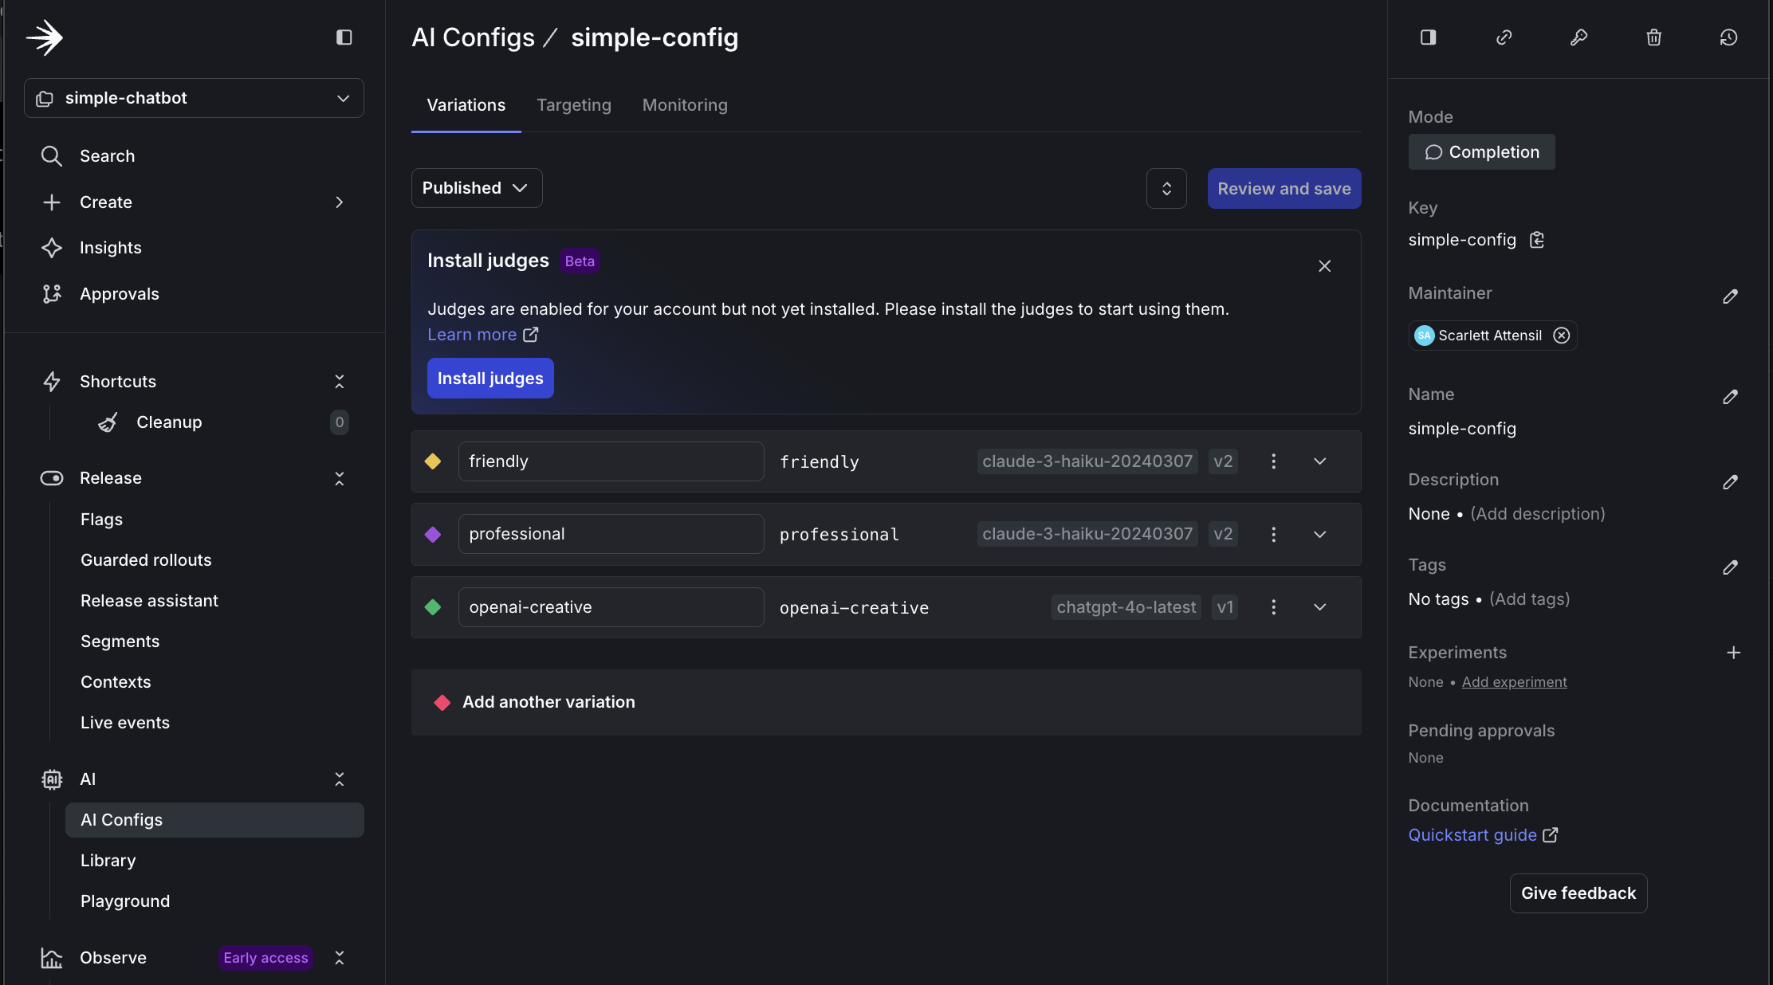Click the trash icon to delete the config
The image size is (1773, 985).
click(x=1653, y=37)
